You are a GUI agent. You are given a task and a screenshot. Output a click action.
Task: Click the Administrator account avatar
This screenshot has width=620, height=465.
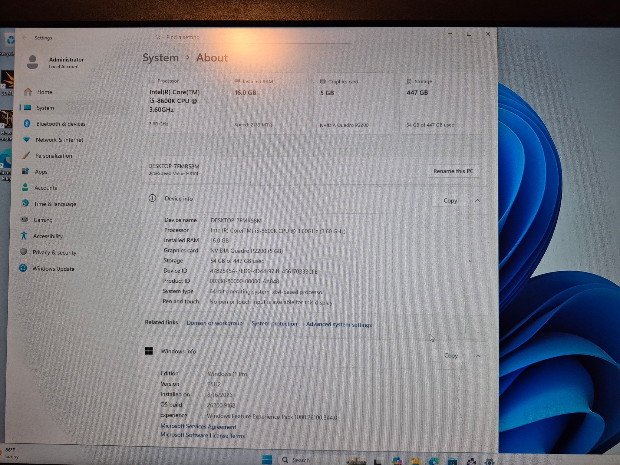pos(32,62)
